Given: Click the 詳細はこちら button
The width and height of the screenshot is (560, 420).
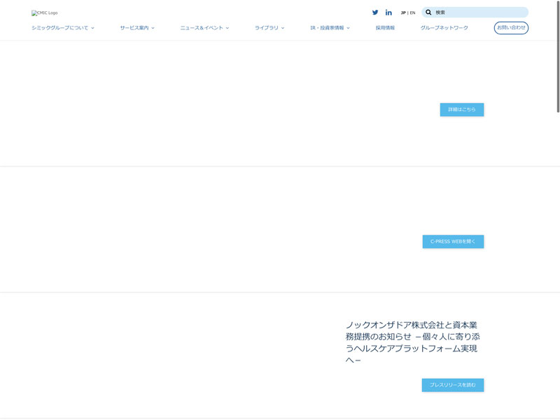Looking at the screenshot, I should coord(461,110).
